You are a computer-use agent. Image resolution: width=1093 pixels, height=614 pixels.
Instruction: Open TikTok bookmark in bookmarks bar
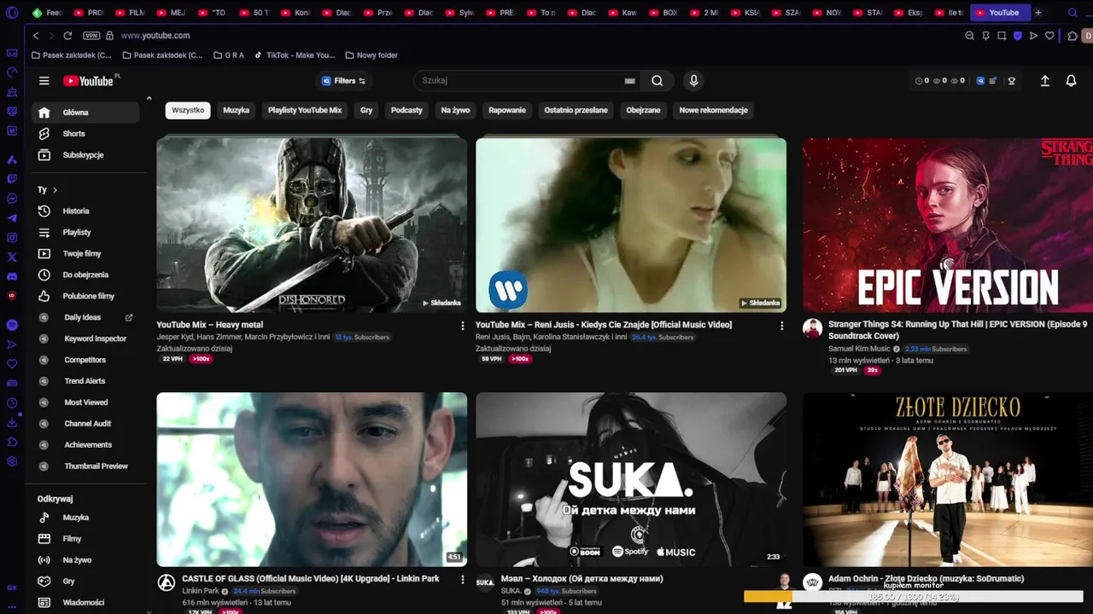point(295,55)
